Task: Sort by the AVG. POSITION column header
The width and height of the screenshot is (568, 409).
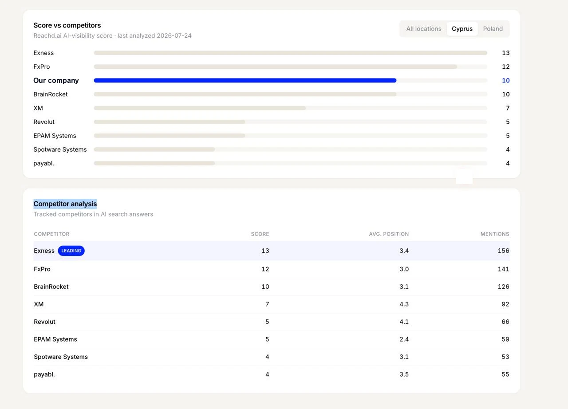Action: tap(389, 234)
